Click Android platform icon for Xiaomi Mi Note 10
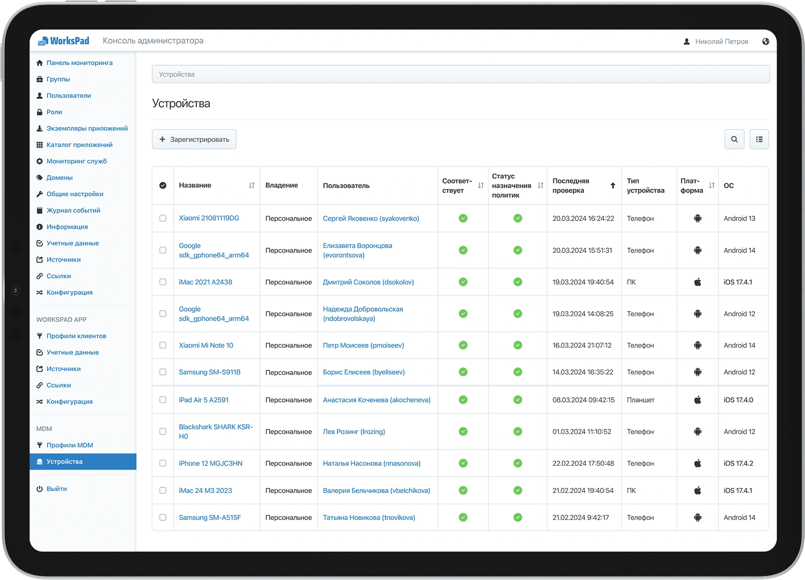Viewport: 805px width, 580px height. [698, 345]
